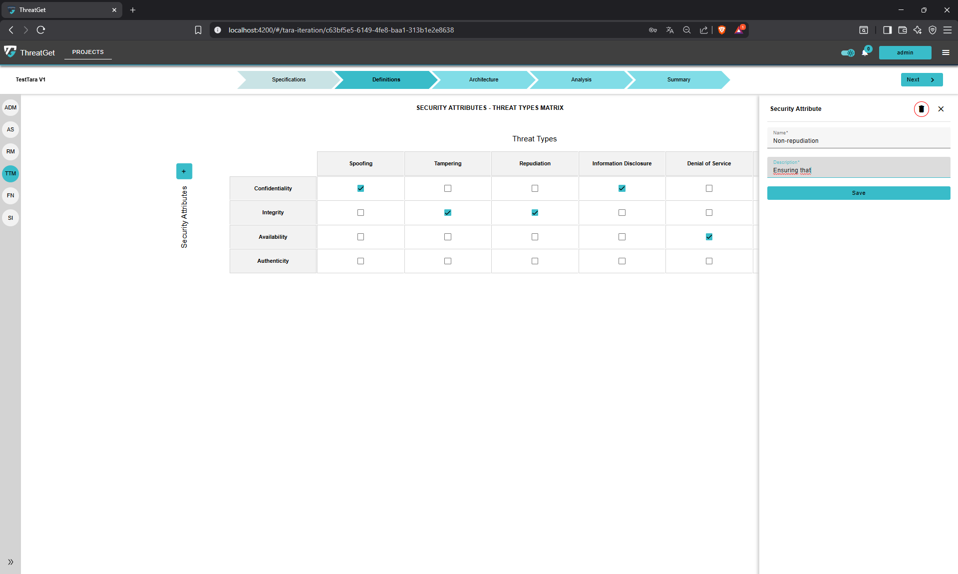This screenshot has height=574, width=958.
Task: Expand the collapsed sidebar with the double-arrow
Action: 10,562
